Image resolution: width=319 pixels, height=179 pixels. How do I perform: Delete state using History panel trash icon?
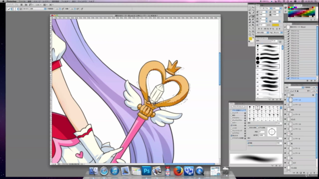pyautogui.click(x=315, y=81)
